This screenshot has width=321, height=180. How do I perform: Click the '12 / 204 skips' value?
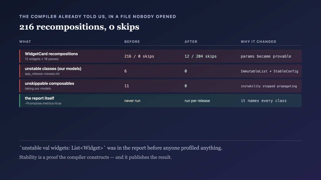coord(201,56)
